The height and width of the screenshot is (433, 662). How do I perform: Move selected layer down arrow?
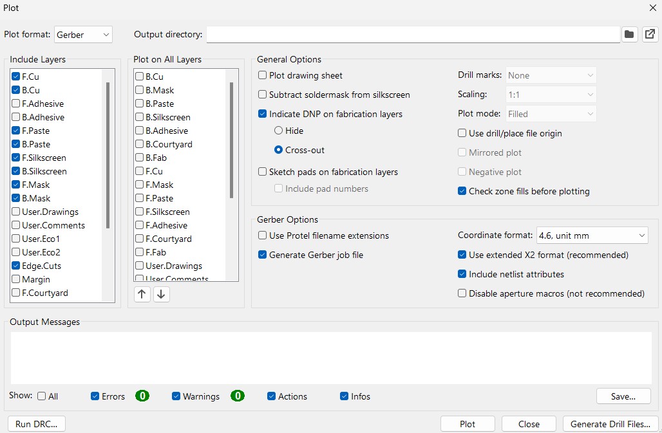tap(162, 294)
